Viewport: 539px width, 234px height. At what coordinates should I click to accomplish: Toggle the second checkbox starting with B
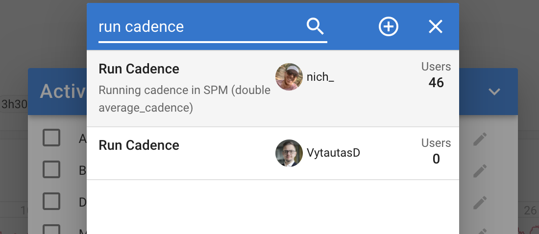click(51, 169)
